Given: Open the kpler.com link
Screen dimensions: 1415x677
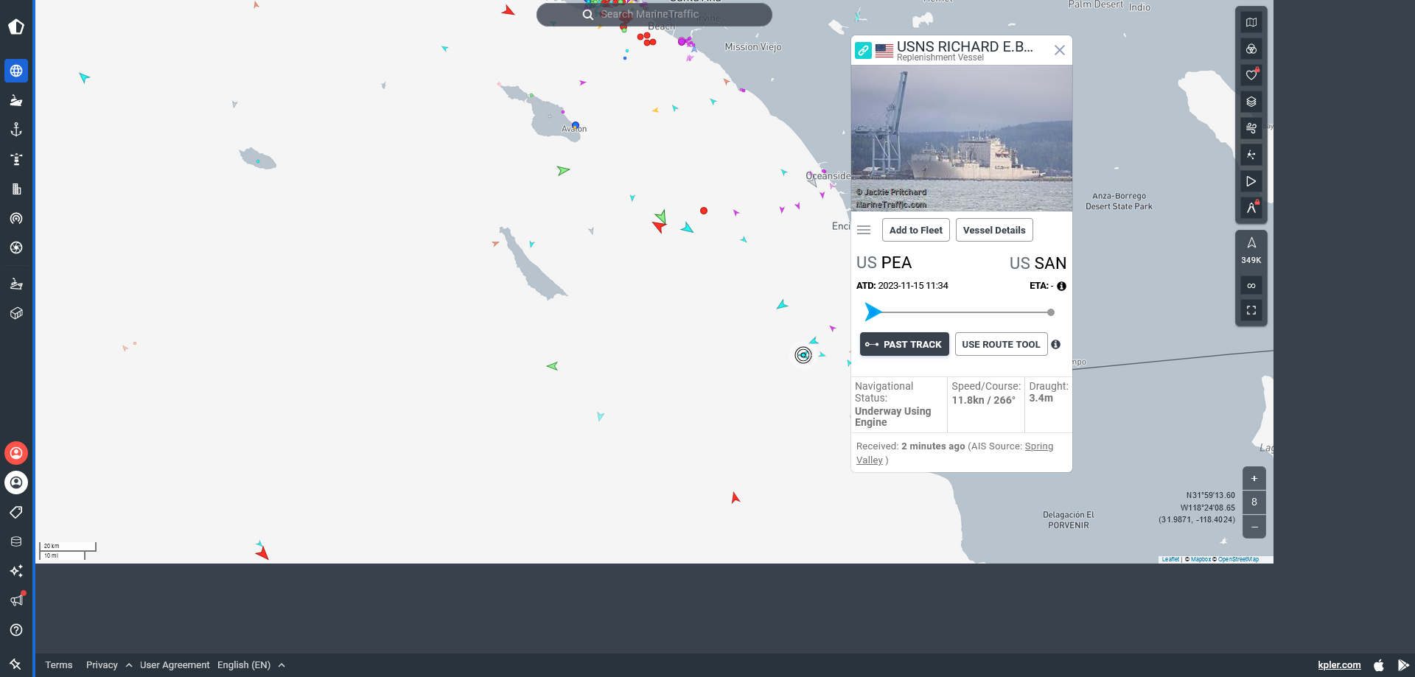Looking at the screenshot, I should tap(1339, 664).
